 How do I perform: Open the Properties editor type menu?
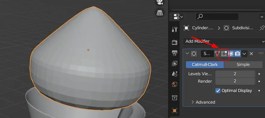(178, 17)
